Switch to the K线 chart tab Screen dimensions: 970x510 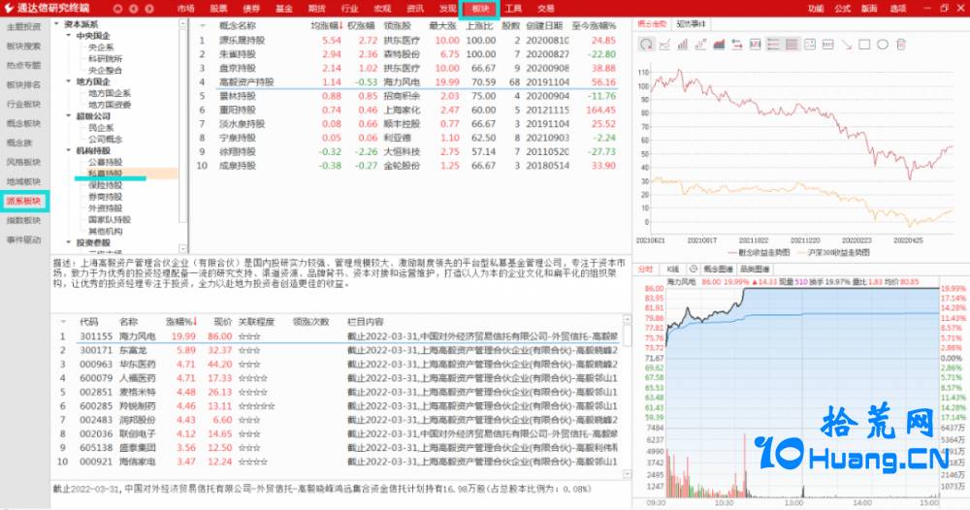673,269
